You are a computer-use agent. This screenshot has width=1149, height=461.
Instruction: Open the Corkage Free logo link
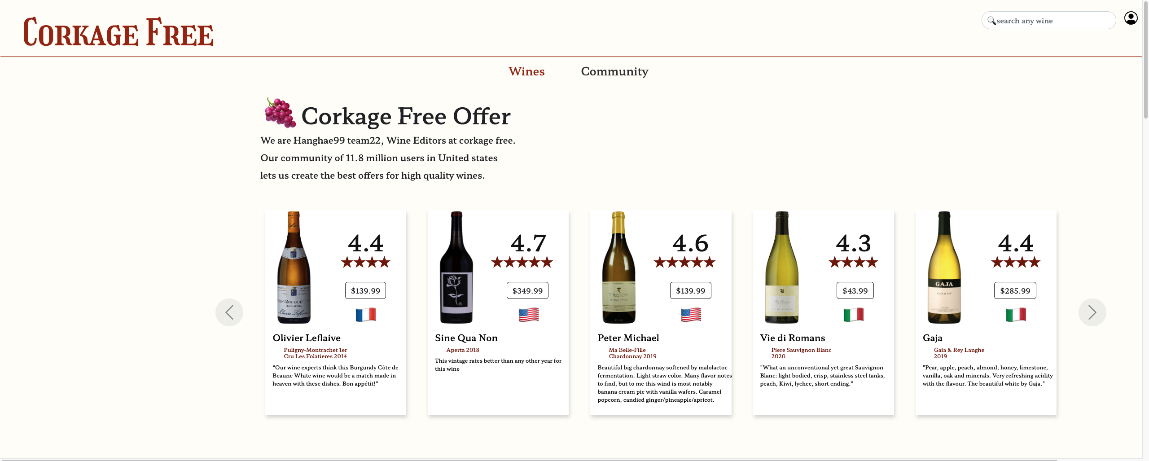(x=118, y=32)
